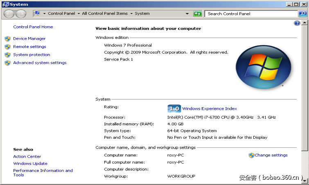The image size is (309, 185).
Task: Click the back navigation arrow button
Action: point(9,14)
